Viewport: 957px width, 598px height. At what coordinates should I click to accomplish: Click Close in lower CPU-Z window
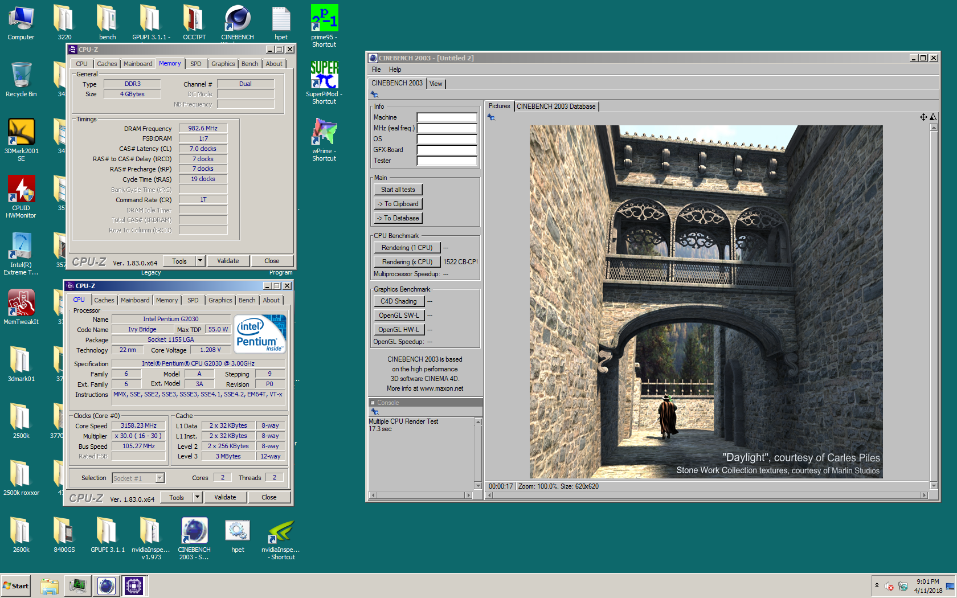tap(269, 497)
